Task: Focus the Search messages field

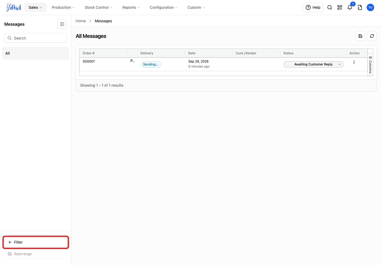Action: coord(35,38)
